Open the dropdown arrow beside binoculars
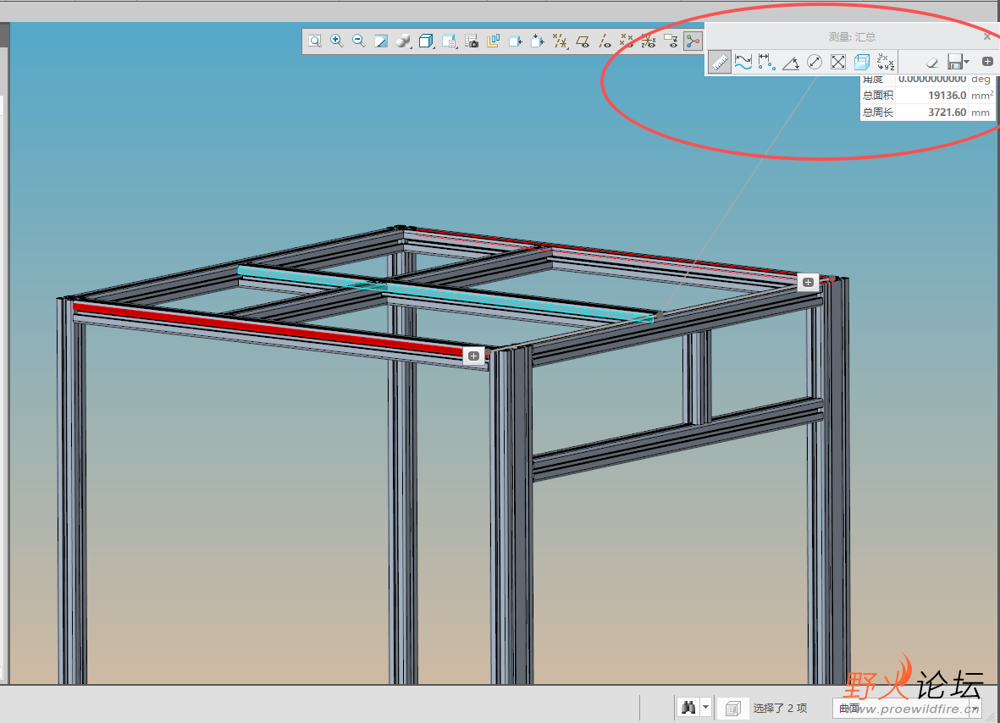 (705, 707)
